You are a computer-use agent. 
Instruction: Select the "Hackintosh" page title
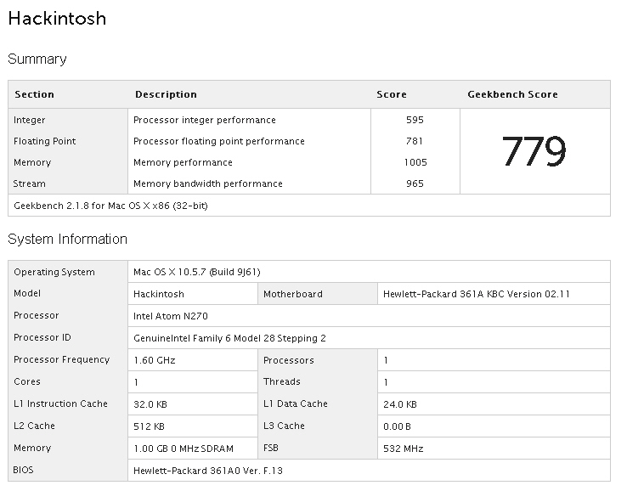click(57, 19)
